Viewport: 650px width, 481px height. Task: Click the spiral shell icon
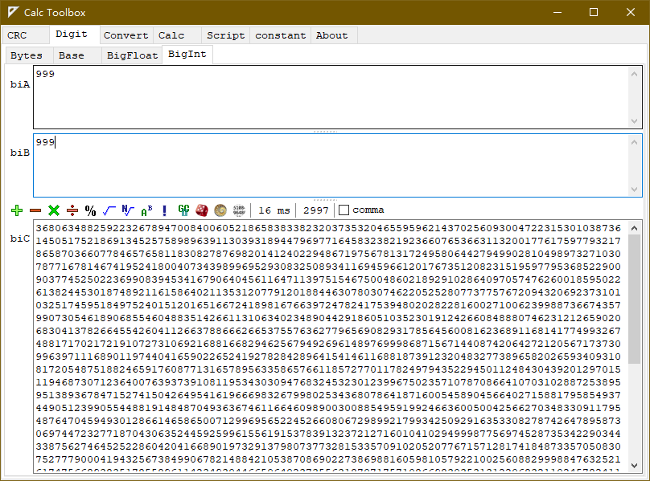click(x=220, y=210)
